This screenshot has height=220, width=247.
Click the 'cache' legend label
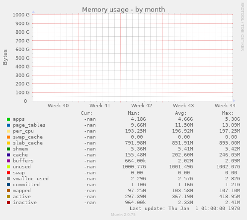(20, 155)
